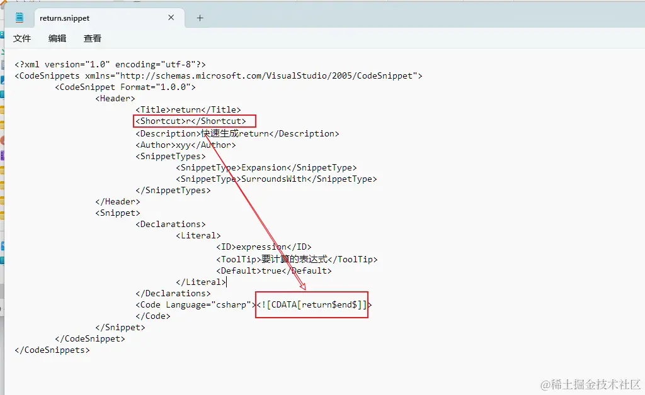The image size is (645, 395).
Task: Click the opening <Declarations> tag
Action: 170,224
